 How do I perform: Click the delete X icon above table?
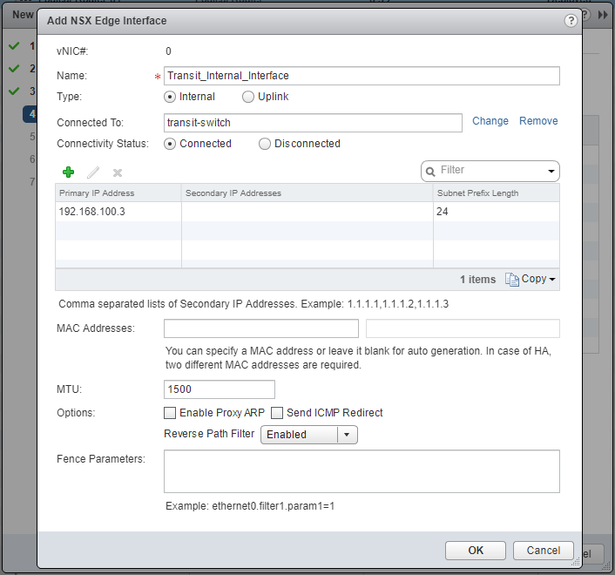pyautogui.click(x=118, y=172)
